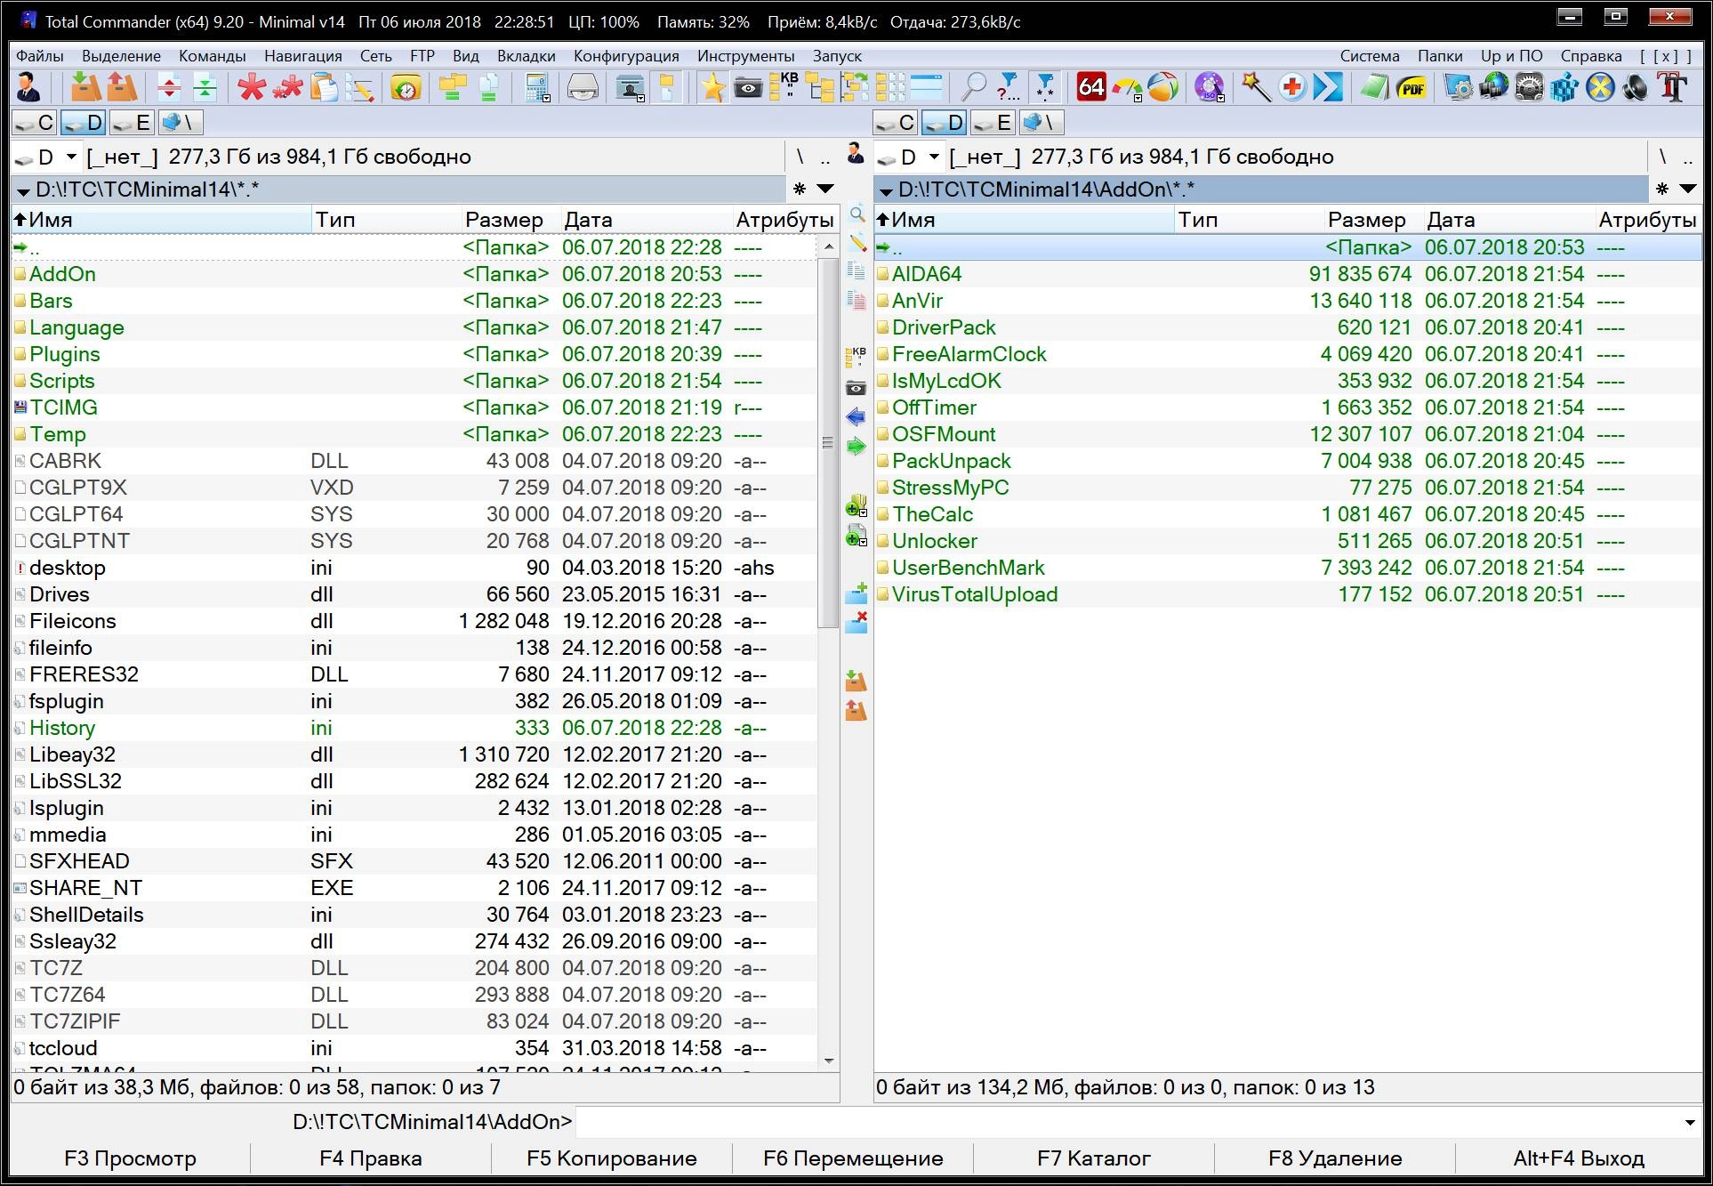Viewport: 1713px width, 1186px height.
Task: Open left panel favorites asterisk button
Action: [799, 189]
